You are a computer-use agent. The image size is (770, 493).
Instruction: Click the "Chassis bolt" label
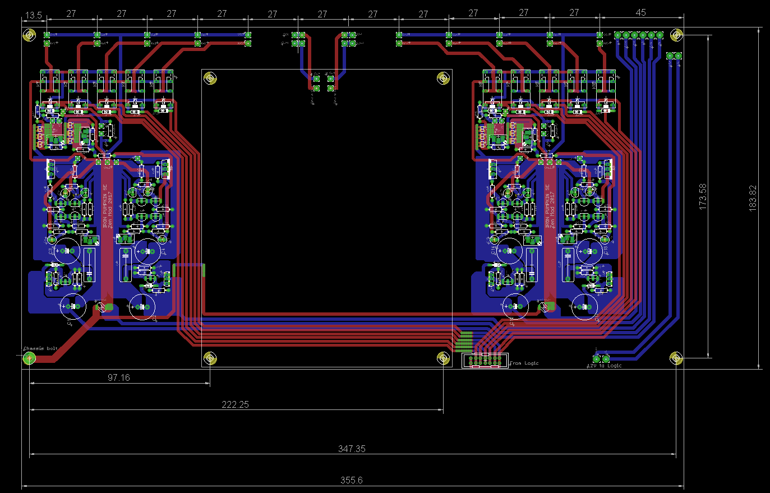click(41, 348)
